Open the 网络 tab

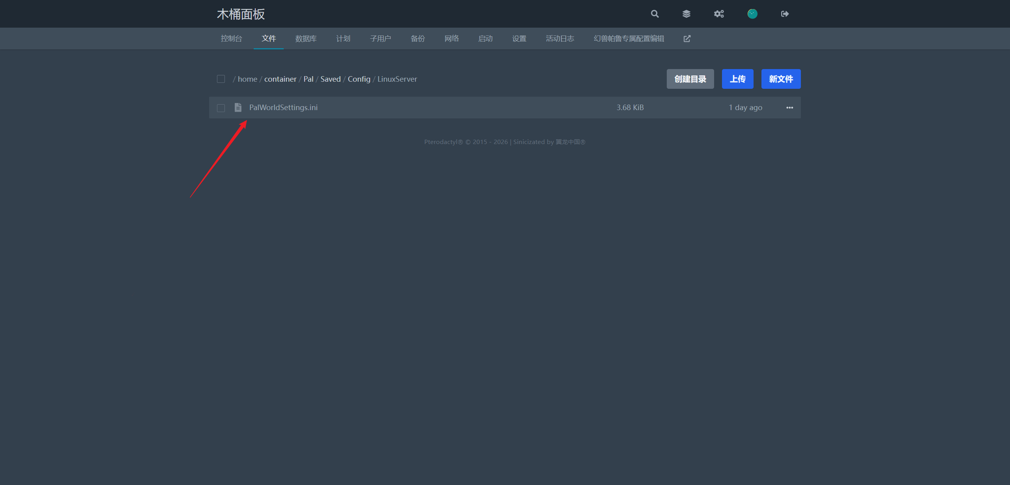pos(451,39)
